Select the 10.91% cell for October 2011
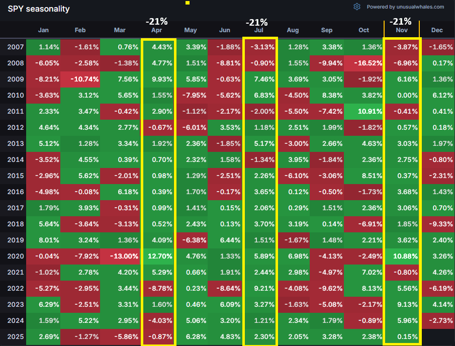 [x=367, y=112]
